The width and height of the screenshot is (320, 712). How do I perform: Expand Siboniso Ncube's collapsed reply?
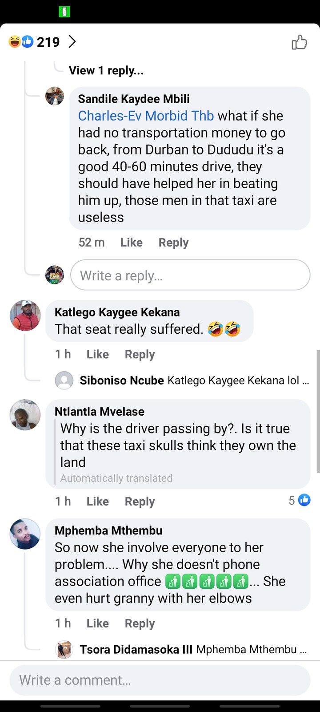194,380
